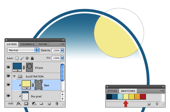Select the ILLUSTRATION group name
The width and height of the screenshot is (170, 112).
35,77
